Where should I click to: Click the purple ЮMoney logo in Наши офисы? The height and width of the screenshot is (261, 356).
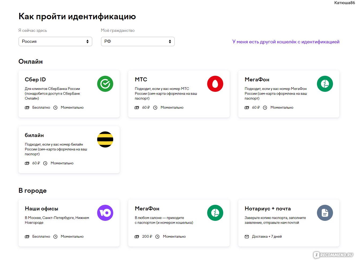(105, 213)
